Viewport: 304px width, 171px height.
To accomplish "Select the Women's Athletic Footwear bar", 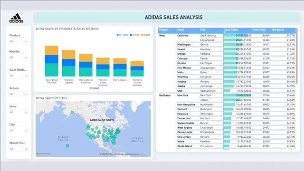I will click(x=137, y=68).
